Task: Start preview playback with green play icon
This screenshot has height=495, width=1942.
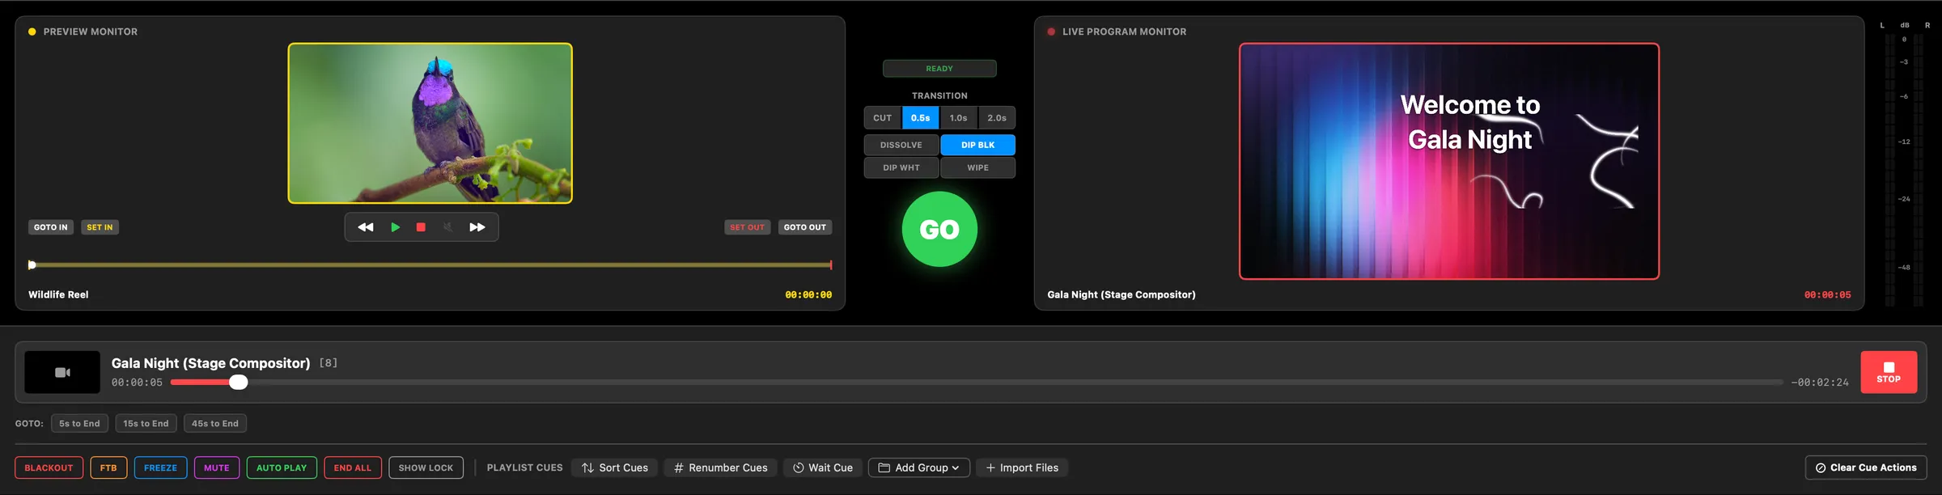Action: 395,227
